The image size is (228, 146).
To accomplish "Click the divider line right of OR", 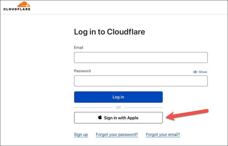I will tap(143, 107).
